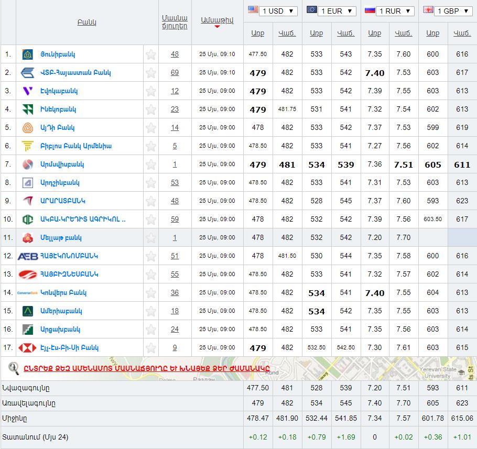Sort by the date column header
Viewport: 477px width, 449px height.
pos(217,20)
